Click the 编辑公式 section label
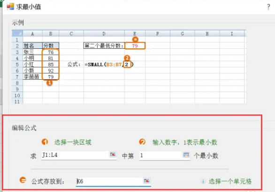Screen dimensions: 275x192 tap(24, 128)
